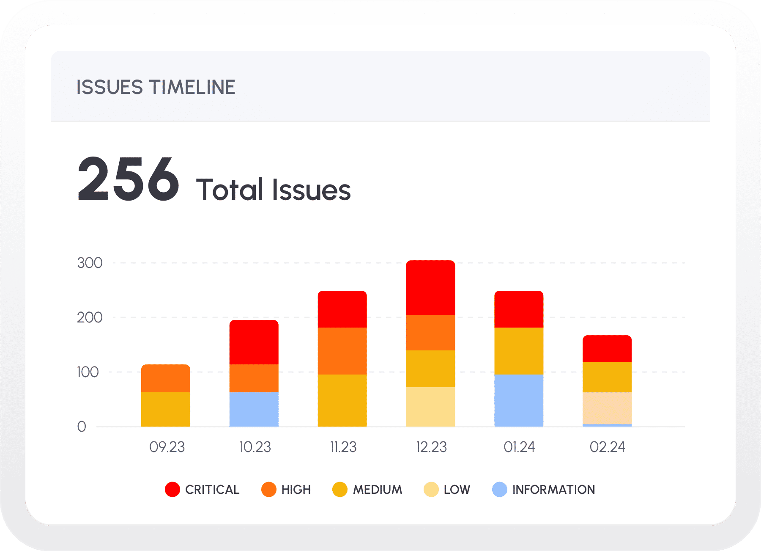Click the blue information segment in 10.23 bar
The width and height of the screenshot is (761, 551).
[x=254, y=409]
